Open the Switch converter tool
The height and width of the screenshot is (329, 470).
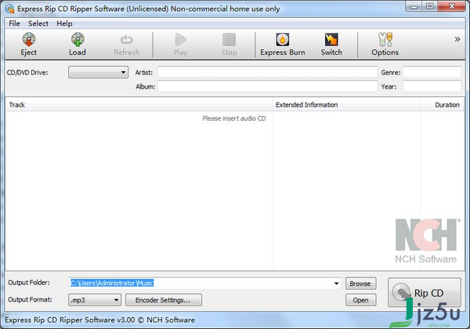tap(331, 44)
